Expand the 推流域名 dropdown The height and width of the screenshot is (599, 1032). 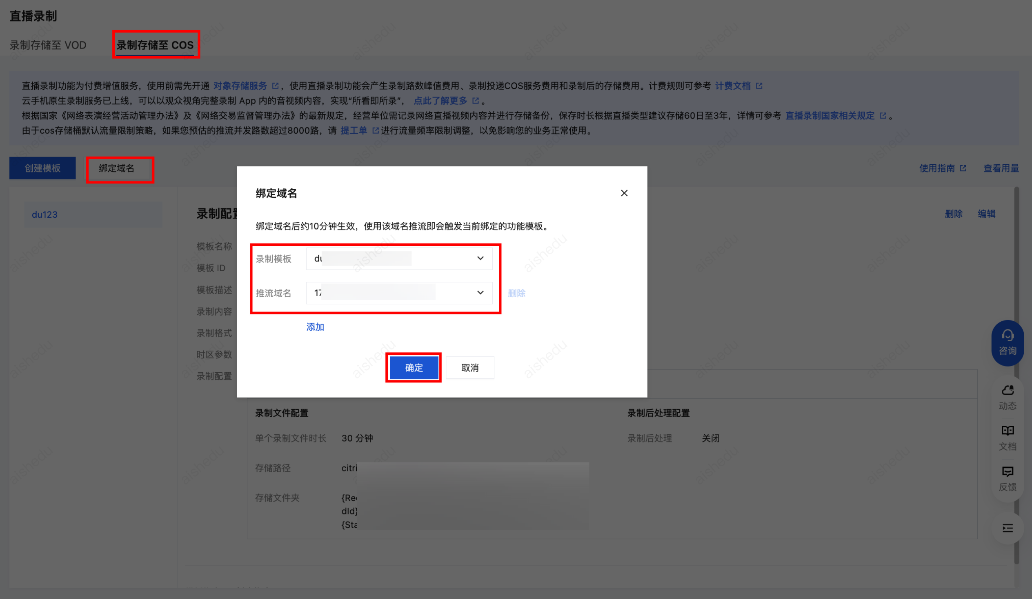tap(480, 293)
